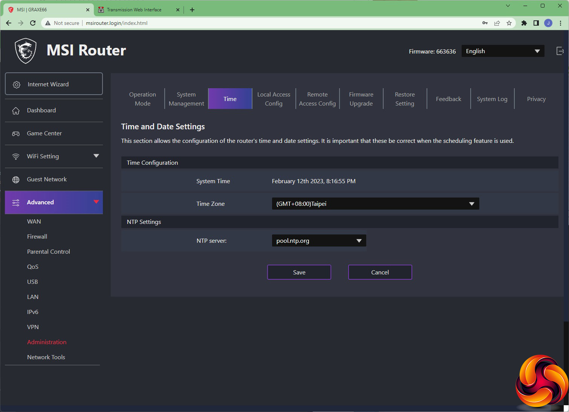Cancel the time configuration changes

[x=380, y=272]
